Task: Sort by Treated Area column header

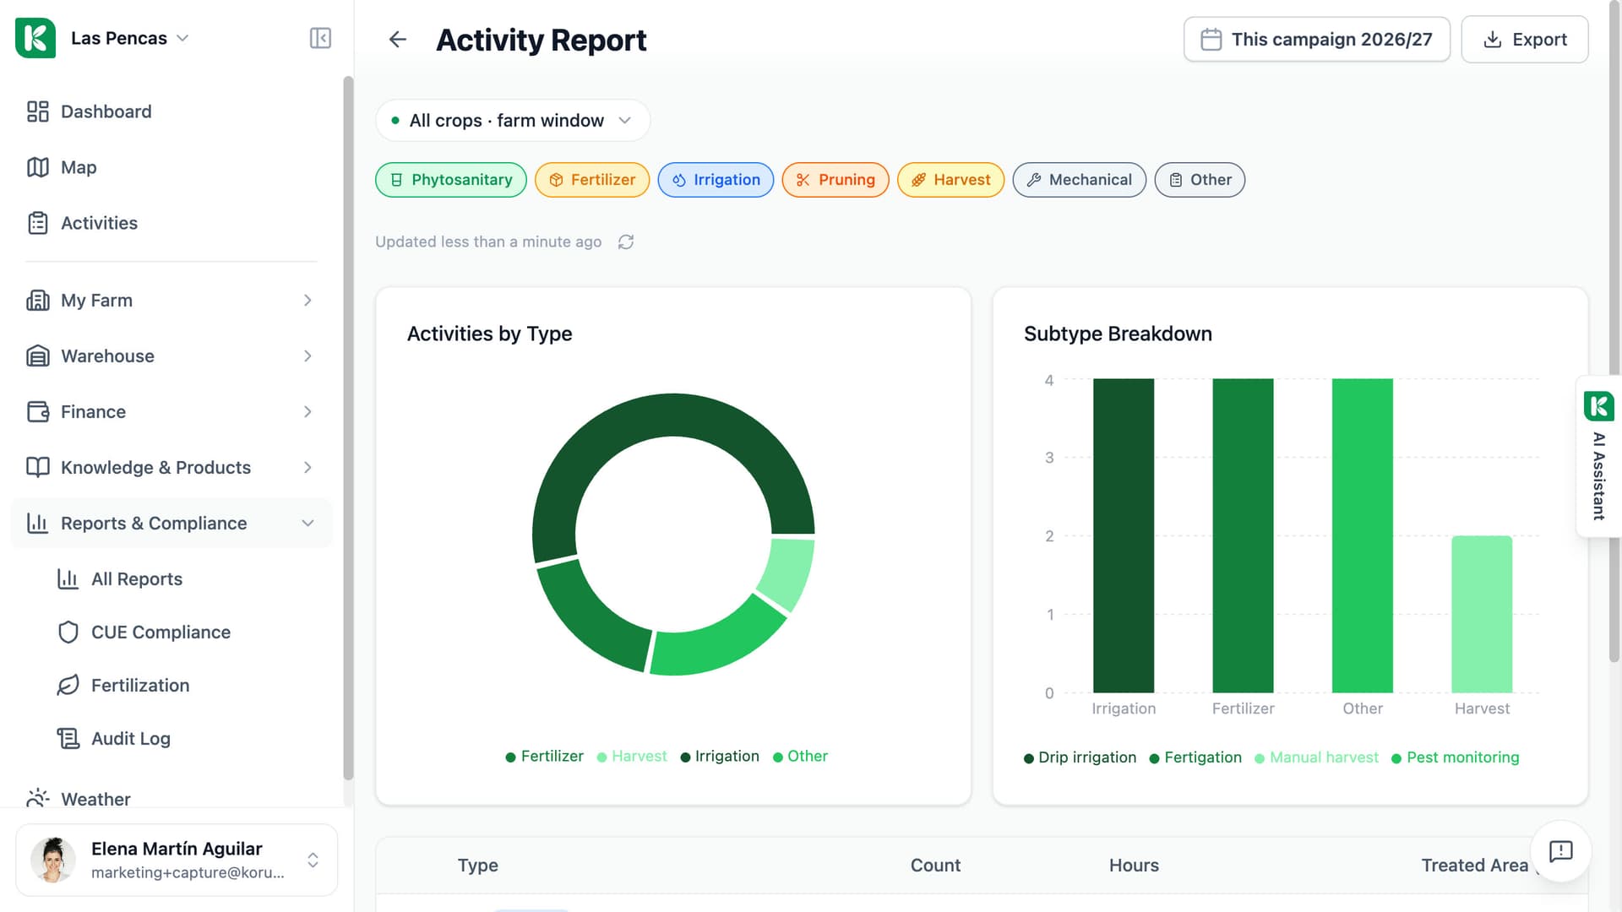Action: [1474, 866]
